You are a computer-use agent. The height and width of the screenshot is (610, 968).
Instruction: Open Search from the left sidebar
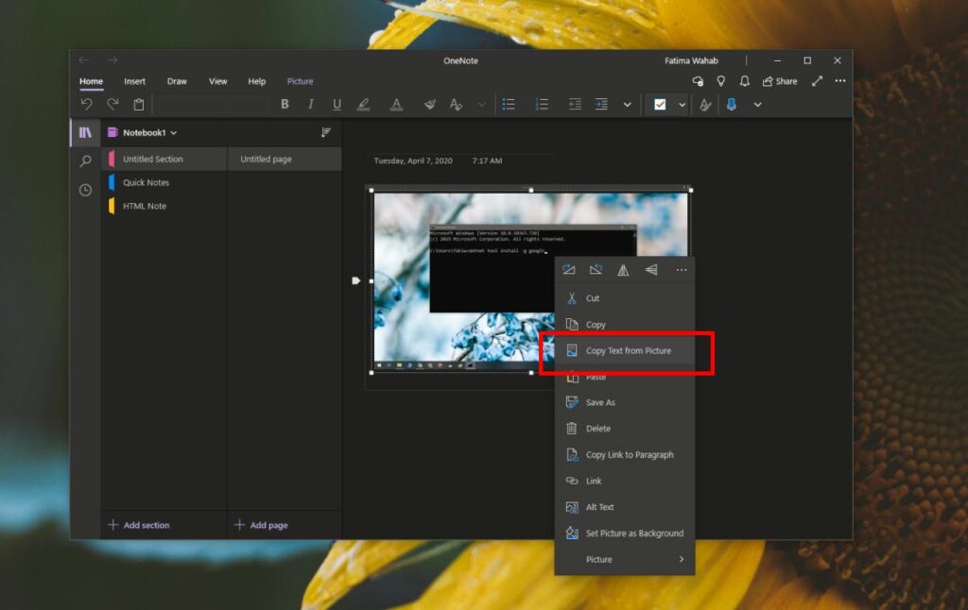click(x=85, y=161)
